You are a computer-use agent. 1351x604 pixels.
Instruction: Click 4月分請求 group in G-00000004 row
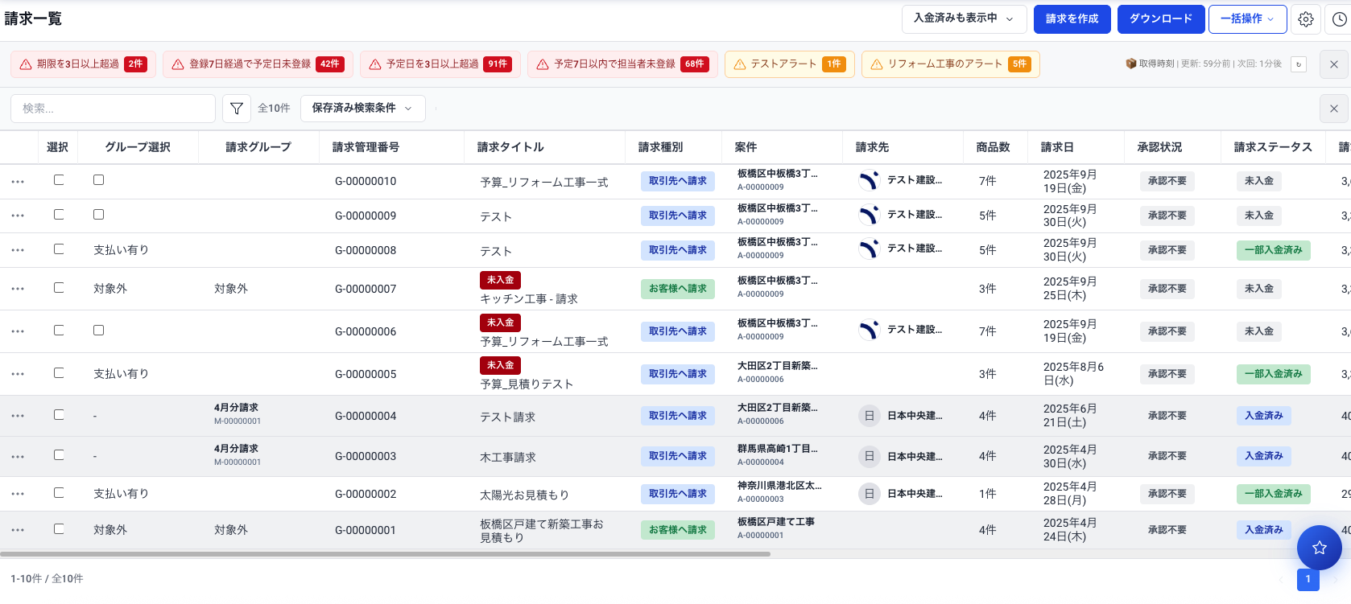236,408
